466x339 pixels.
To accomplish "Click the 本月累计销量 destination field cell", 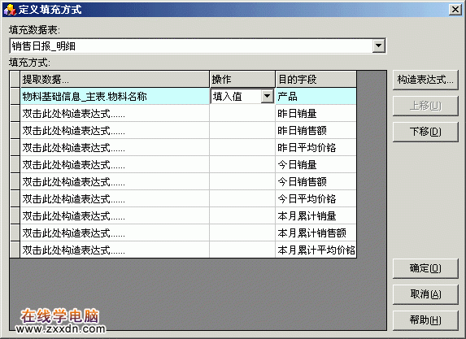I will (x=316, y=215).
